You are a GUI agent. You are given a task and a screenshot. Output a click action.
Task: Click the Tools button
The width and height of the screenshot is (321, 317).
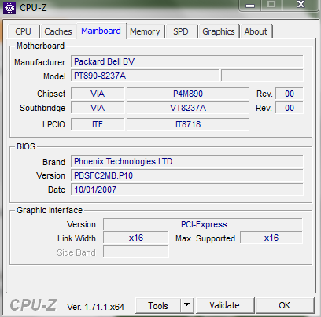point(158,305)
